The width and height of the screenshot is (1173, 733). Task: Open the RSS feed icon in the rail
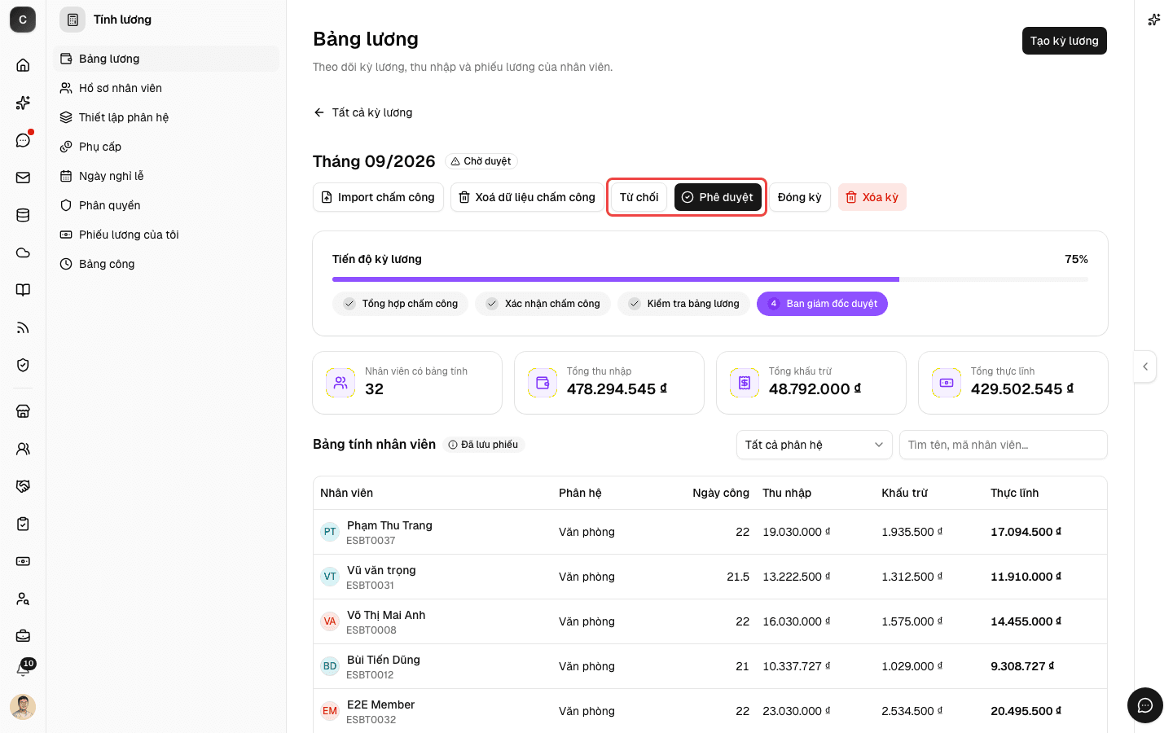[23, 327]
